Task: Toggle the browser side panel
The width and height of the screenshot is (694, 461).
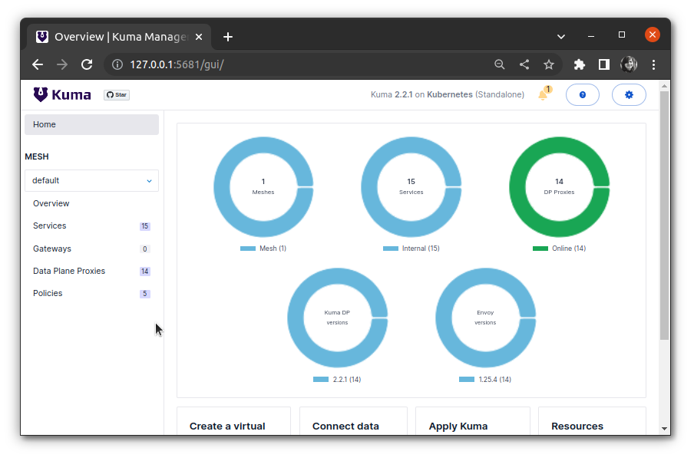Action: tap(604, 64)
